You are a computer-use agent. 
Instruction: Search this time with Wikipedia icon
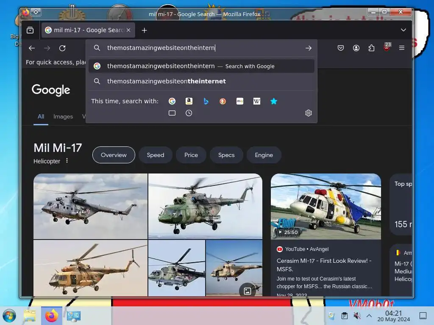tap(257, 101)
